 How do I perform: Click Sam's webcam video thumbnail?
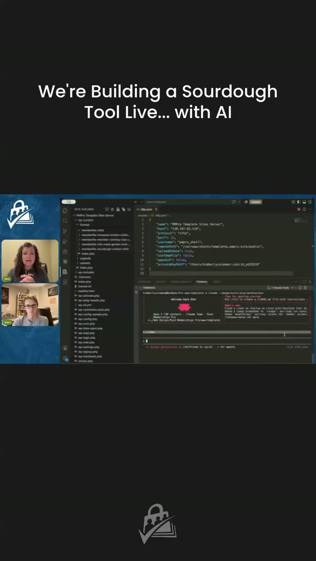pyautogui.click(x=30, y=305)
